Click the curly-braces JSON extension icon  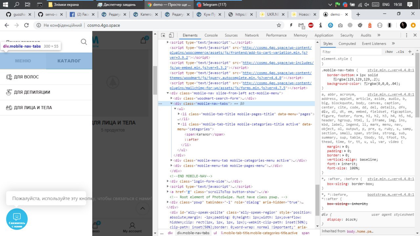(x=380, y=25)
